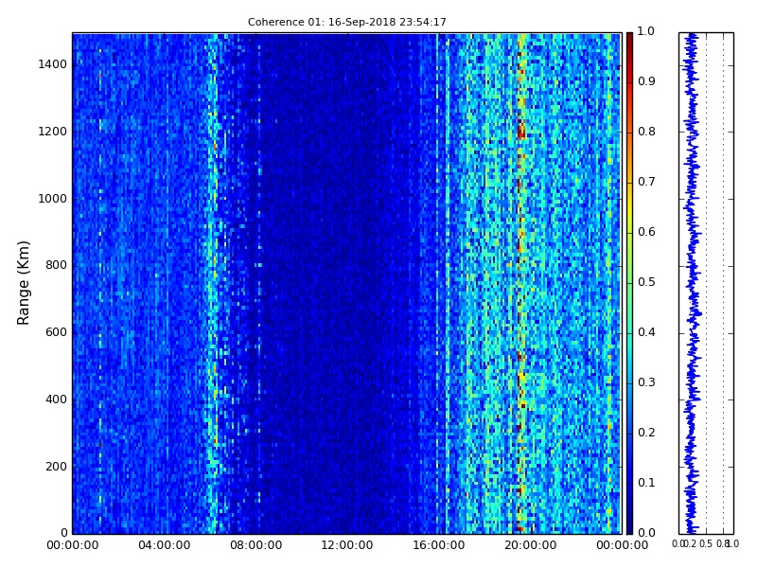Click the 08:00:00 time axis label
Viewport: 757px width, 568px height.
(x=255, y=545)
